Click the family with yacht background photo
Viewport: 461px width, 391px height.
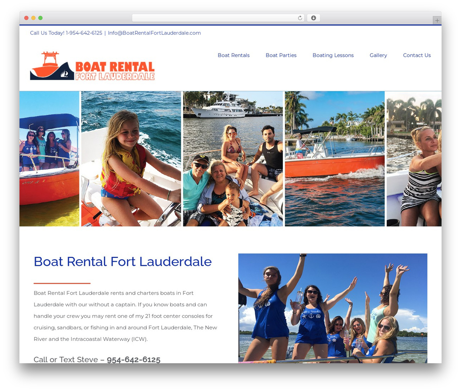pyautogui.click(x=233, y=159)
